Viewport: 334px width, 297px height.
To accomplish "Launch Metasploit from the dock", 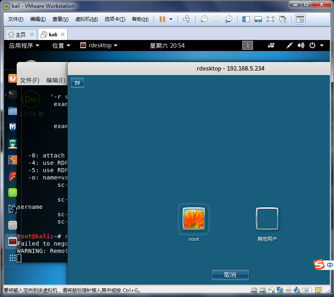I will pyautogui.click(x=13, y=127).
